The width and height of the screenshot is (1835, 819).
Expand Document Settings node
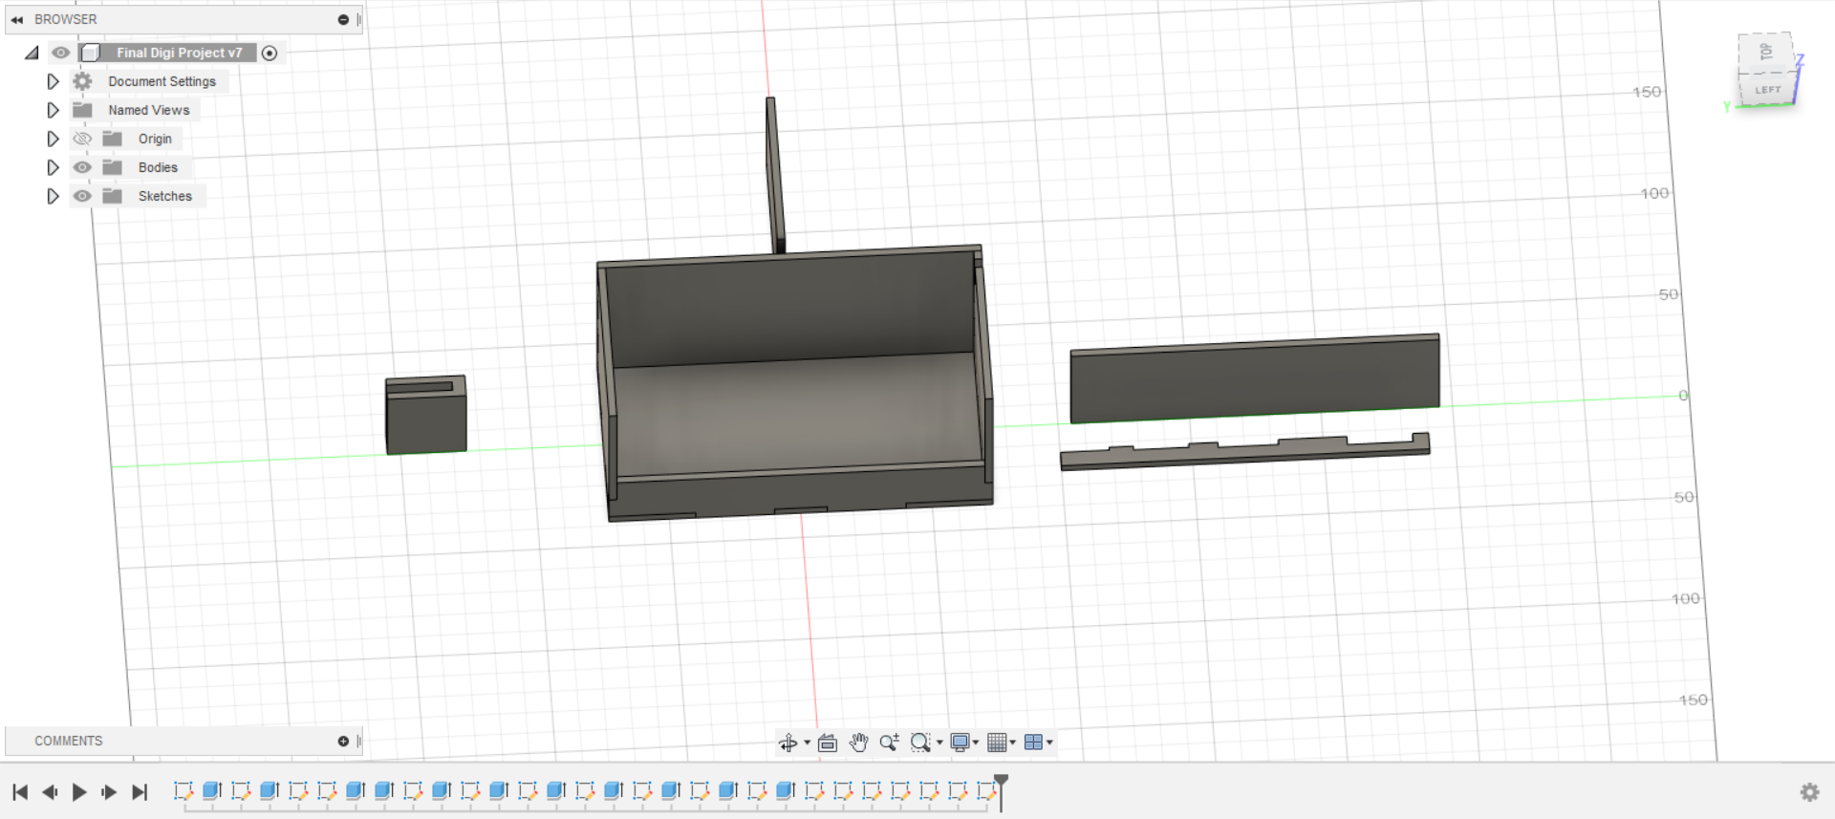tap(53, 81)
